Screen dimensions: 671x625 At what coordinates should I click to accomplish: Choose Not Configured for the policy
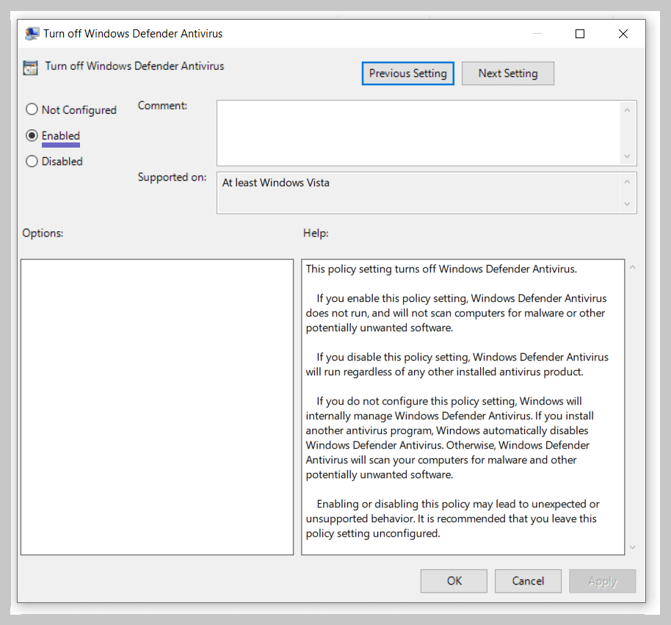point(32,109)
